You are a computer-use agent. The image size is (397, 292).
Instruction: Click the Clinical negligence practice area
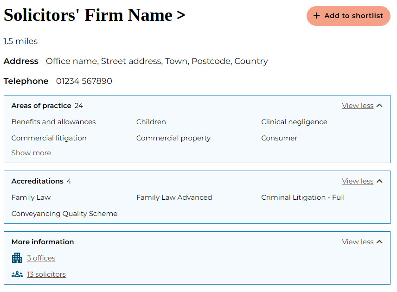(x=294, y=121)
